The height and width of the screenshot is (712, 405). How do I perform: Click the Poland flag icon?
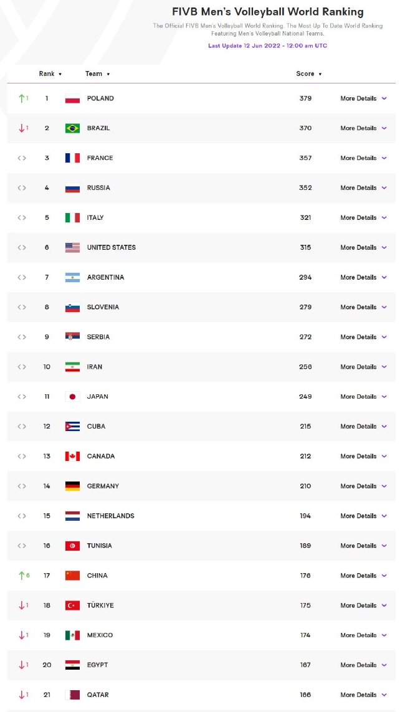point(72,98)
